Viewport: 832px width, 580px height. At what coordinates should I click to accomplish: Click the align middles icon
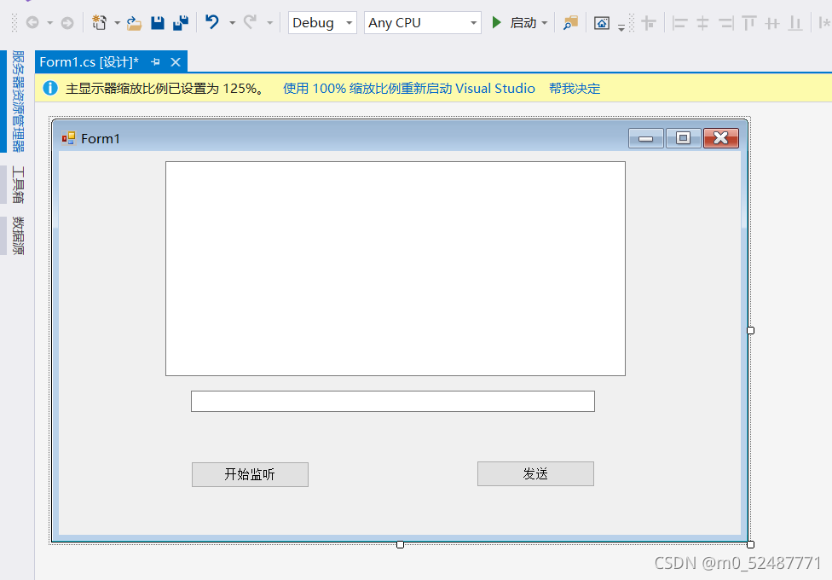(x=772, y=23)
